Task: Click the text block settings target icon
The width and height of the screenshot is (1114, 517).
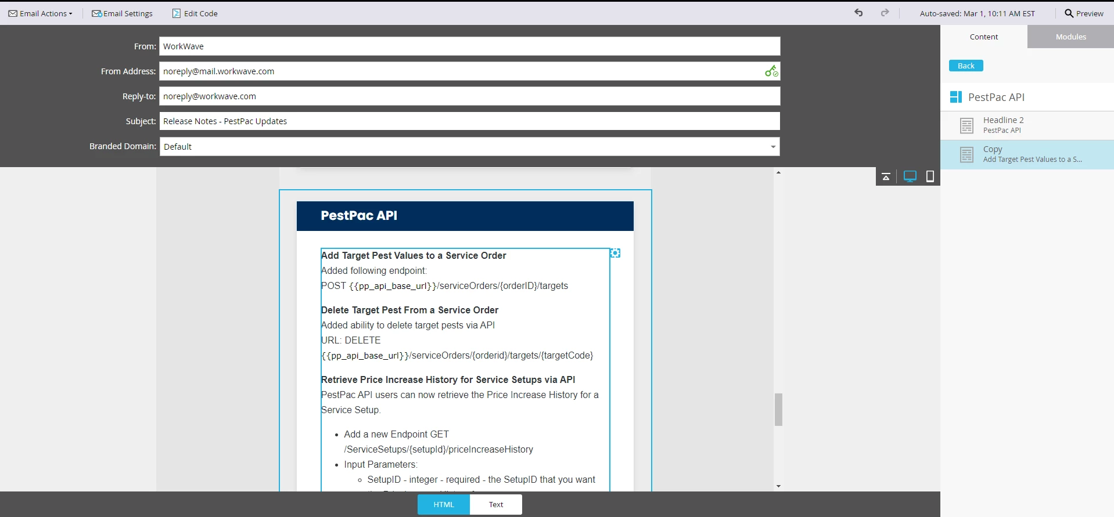Action: coord(615,253)
